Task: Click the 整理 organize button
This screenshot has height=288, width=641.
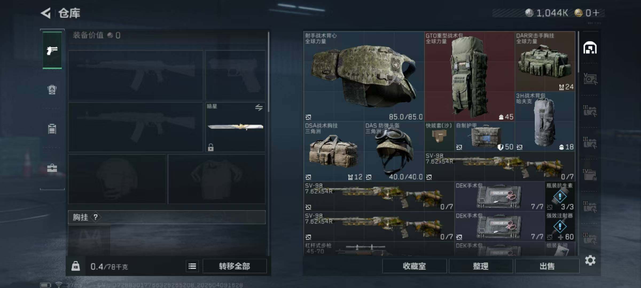Action: click(481, 266)
